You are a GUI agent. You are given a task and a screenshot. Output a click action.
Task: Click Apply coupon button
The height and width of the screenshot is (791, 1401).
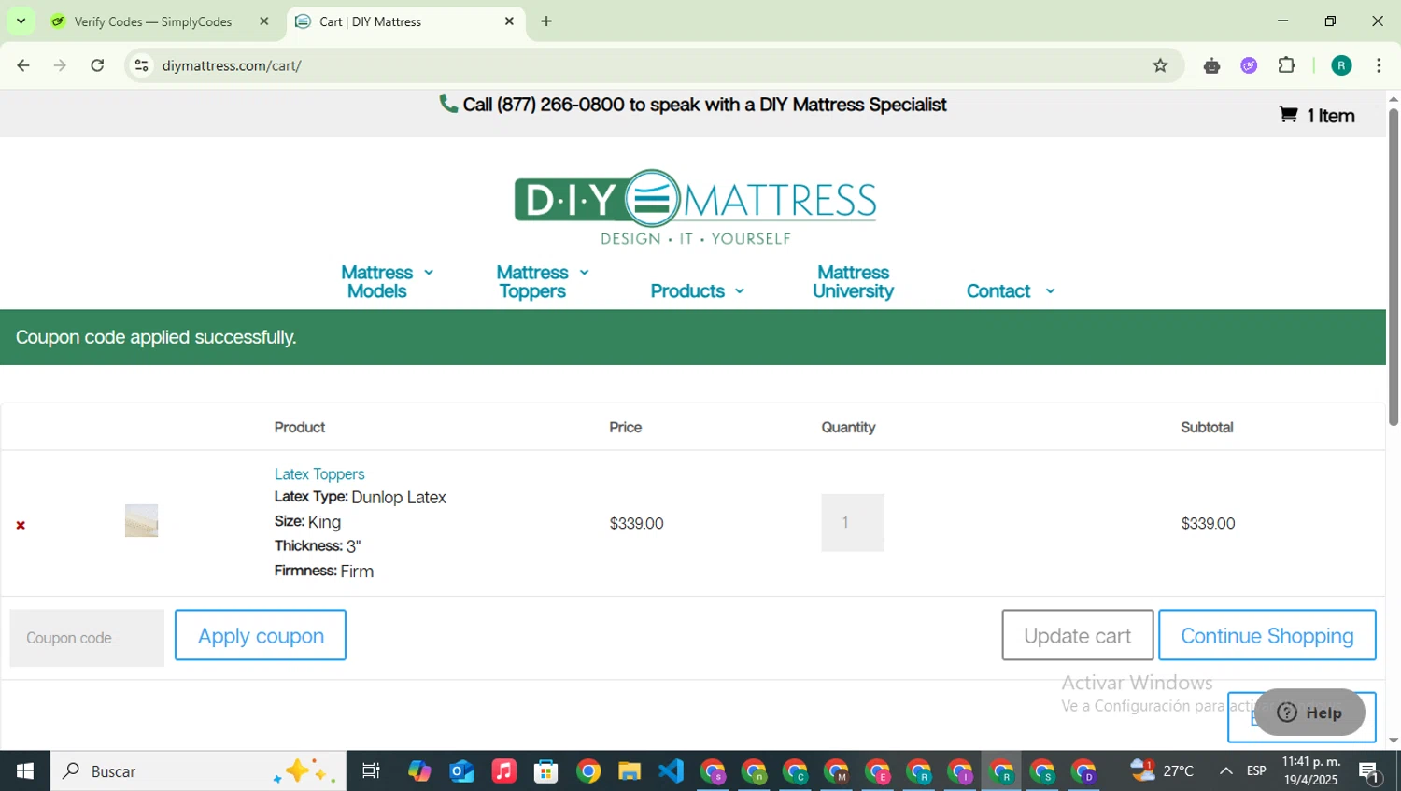click(261, 635)
